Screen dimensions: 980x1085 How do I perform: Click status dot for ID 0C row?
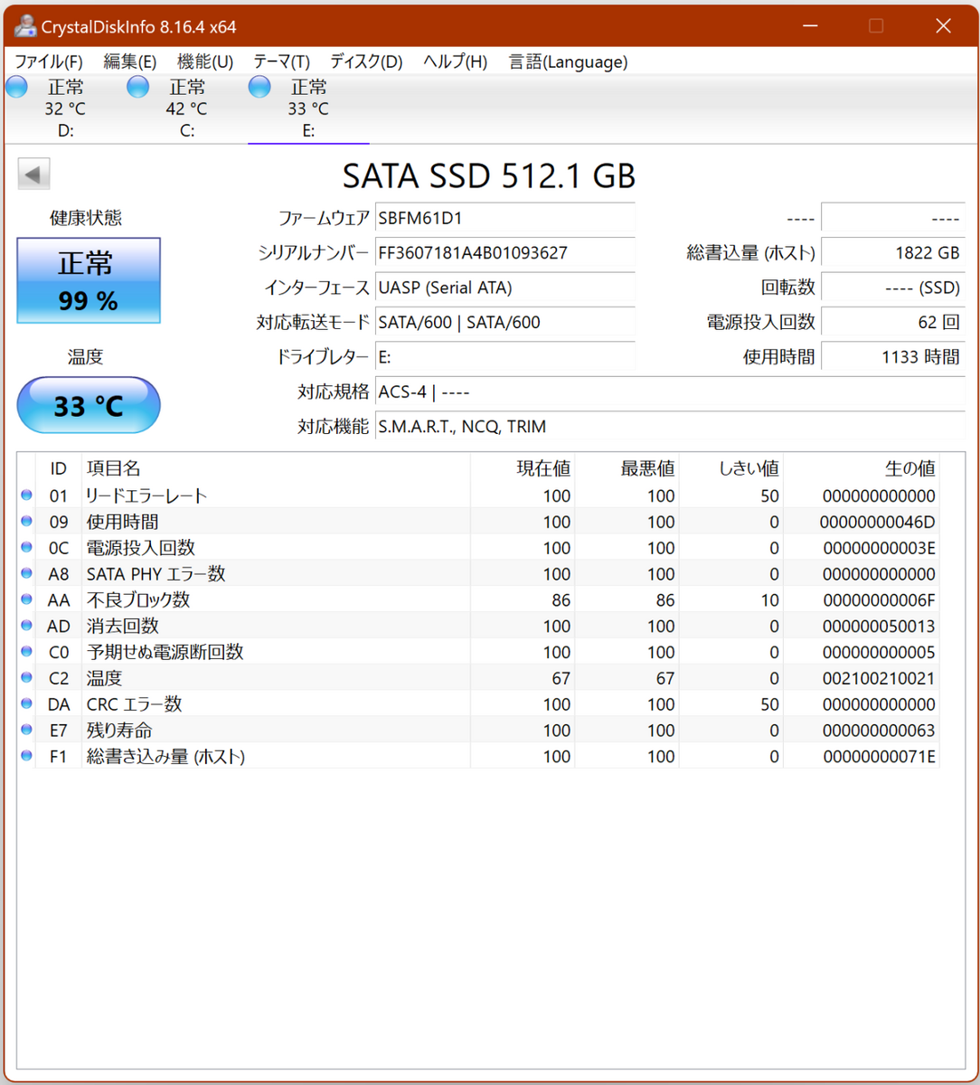[26, 547]
